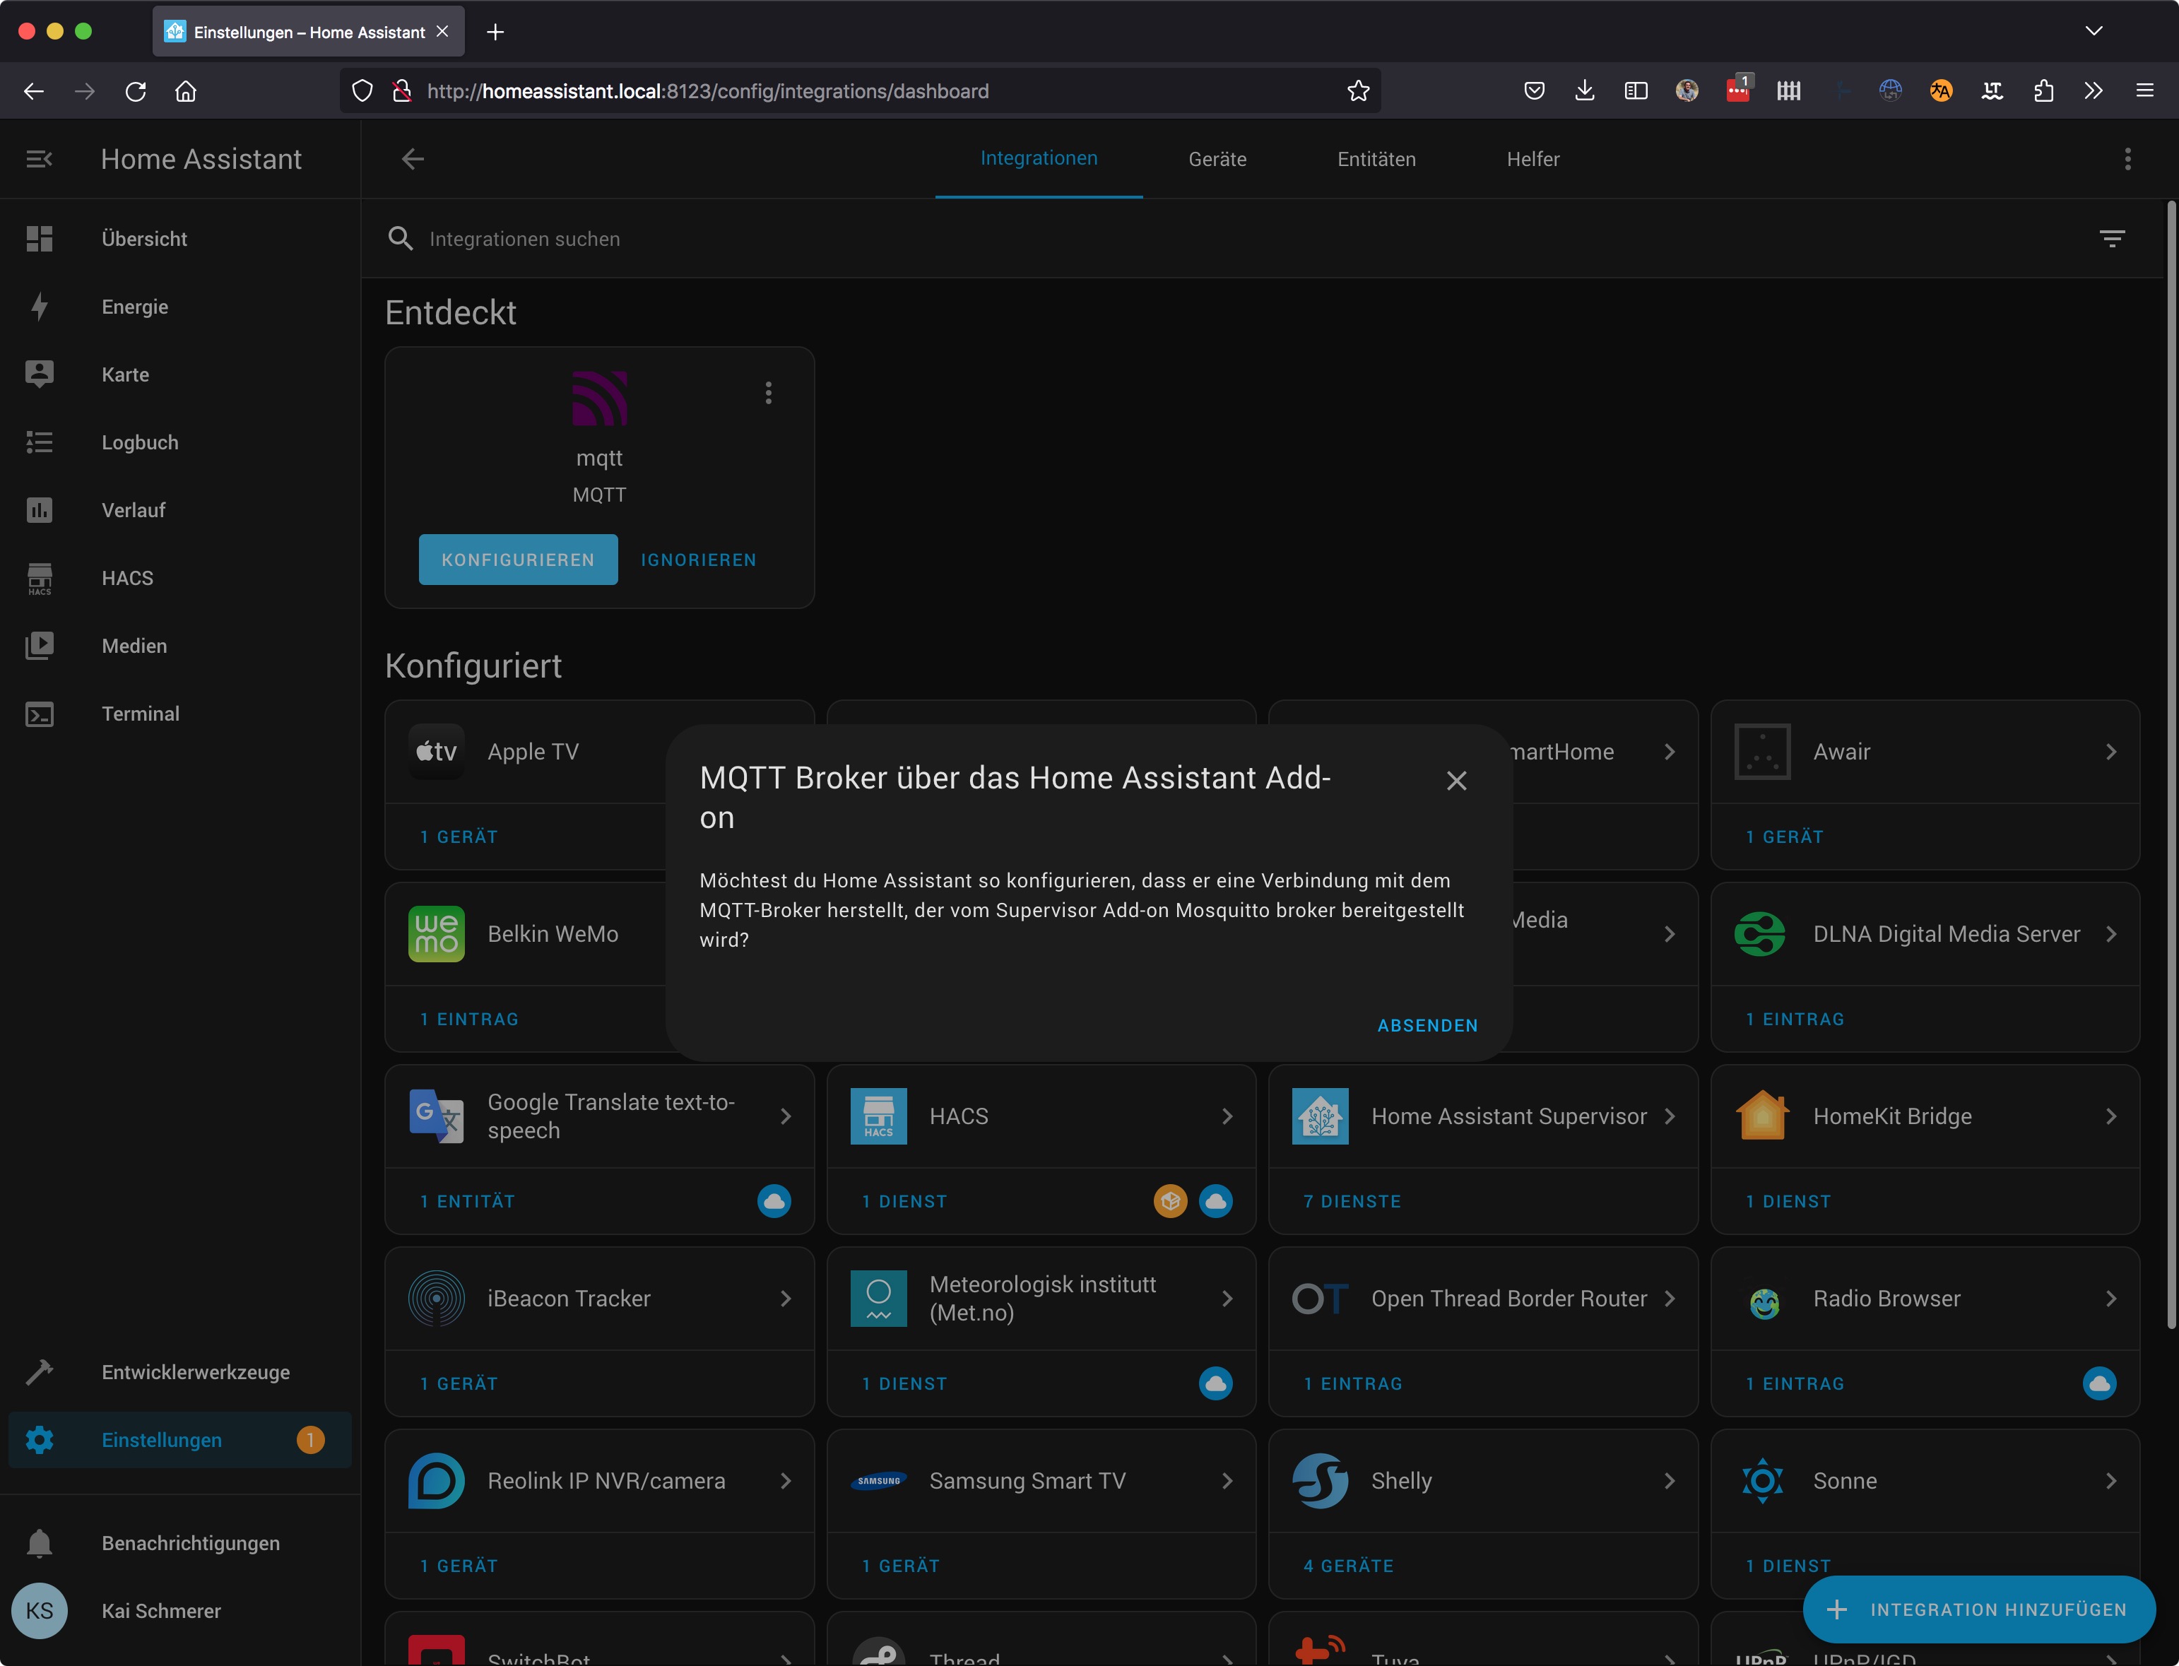Toggle Firefox sidebar view icon
Screen dimensions: 2179x1666
click(1636, 91)
